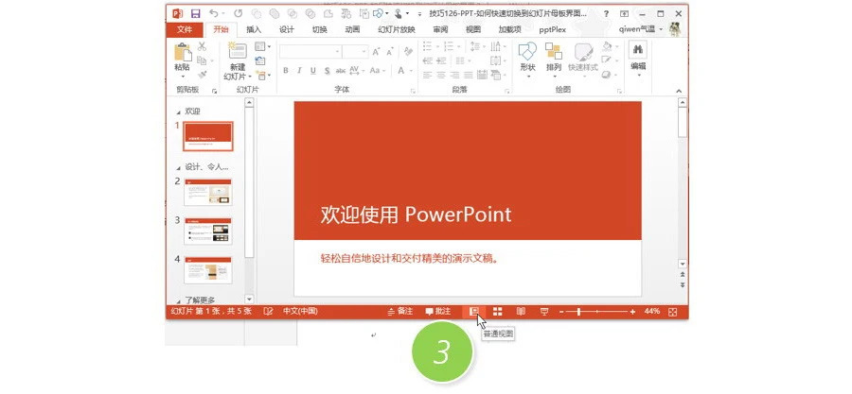This screenshot has height=394, width=852.
Task: Switch to the 设计 (Design) tab
Action: (287, 30)
